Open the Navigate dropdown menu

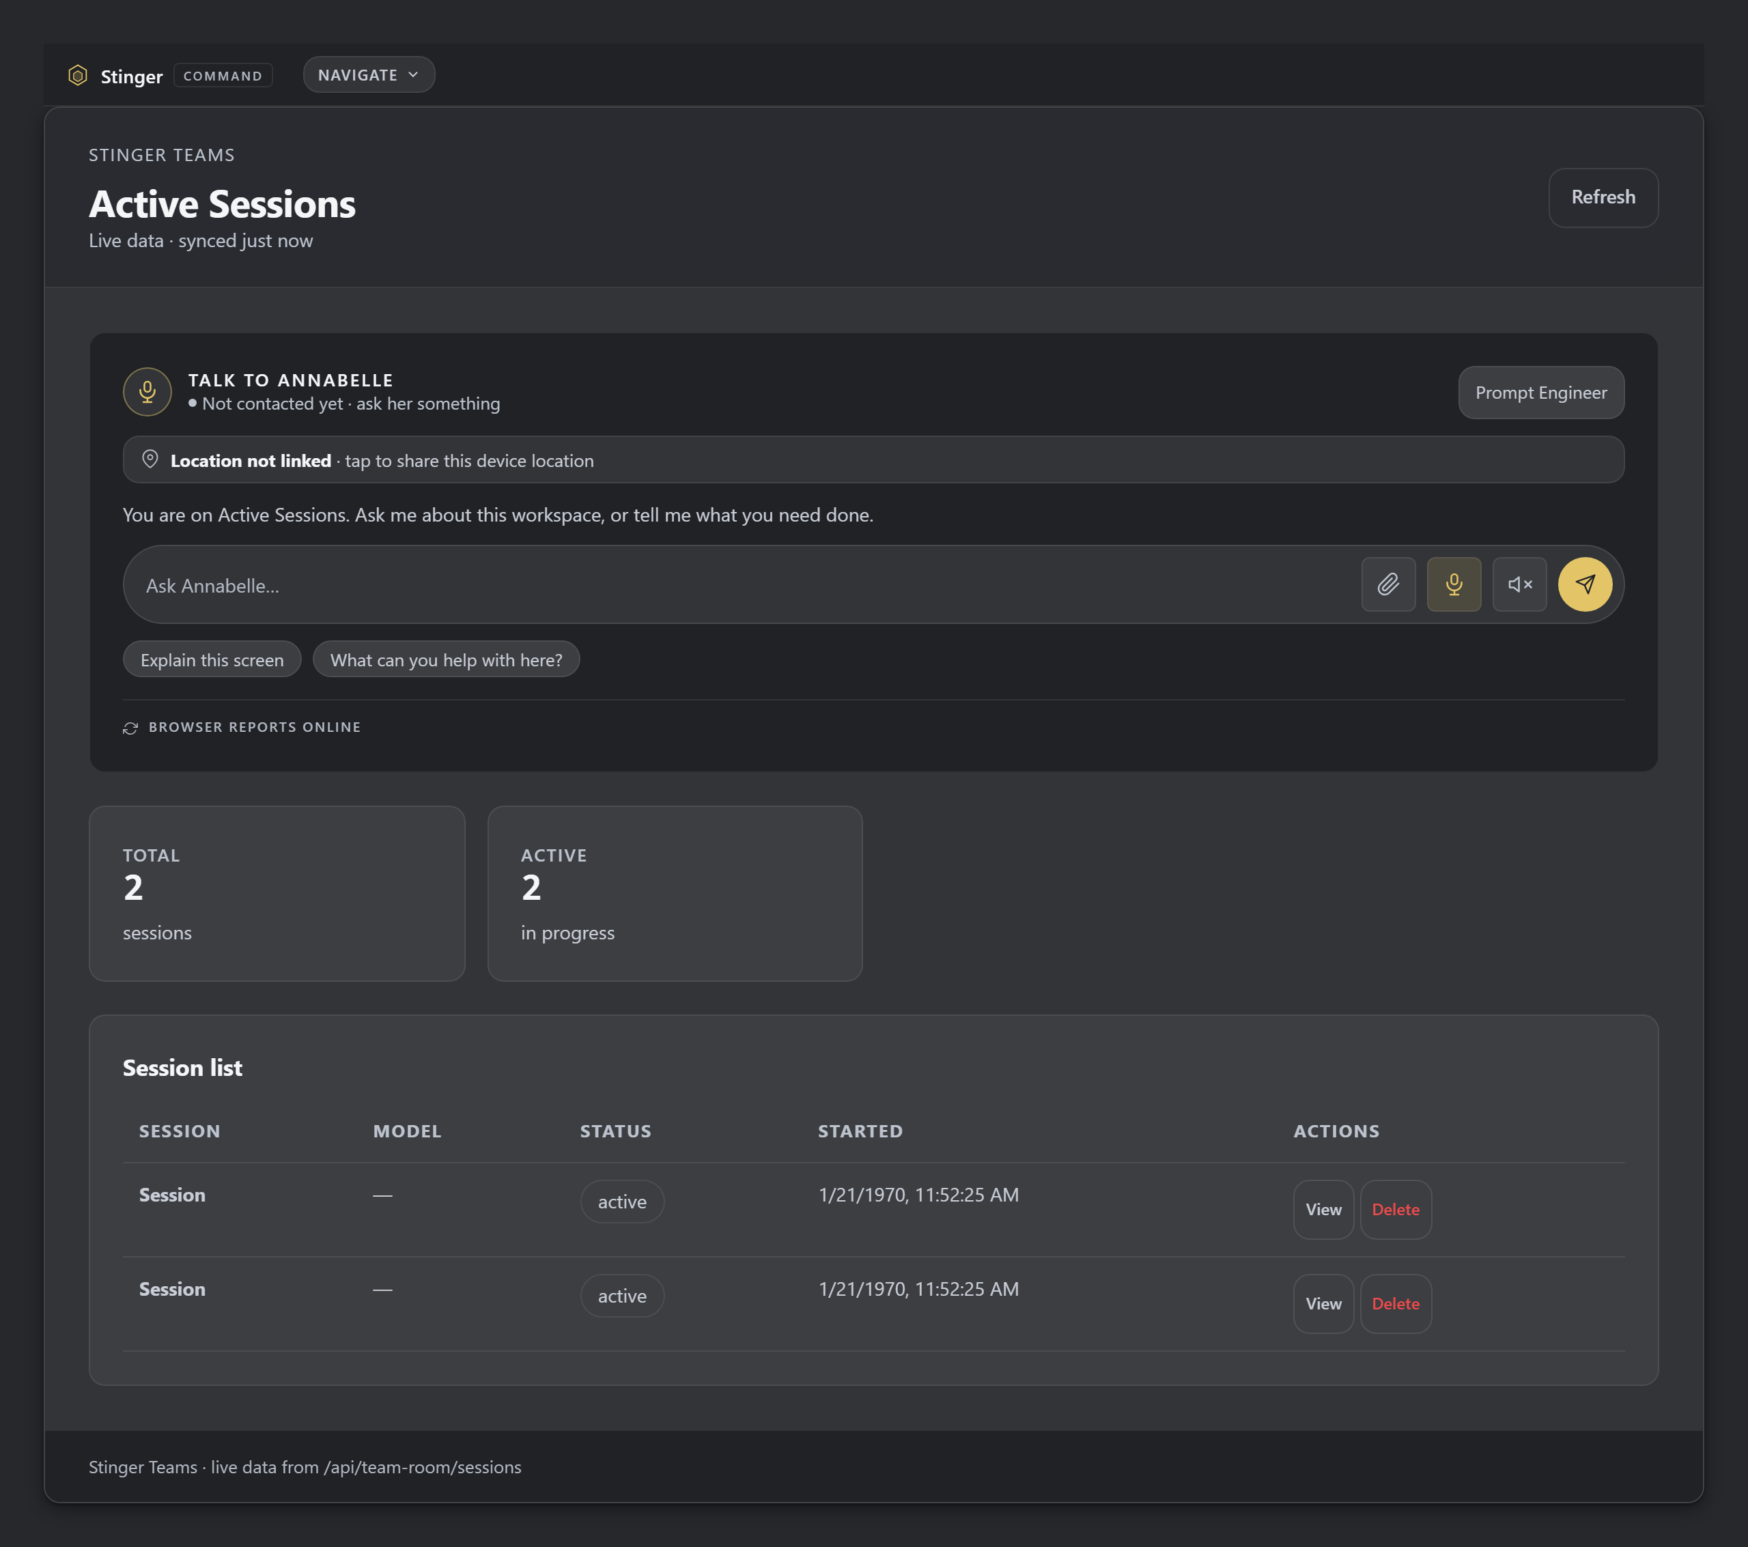(x=369, y=75)
